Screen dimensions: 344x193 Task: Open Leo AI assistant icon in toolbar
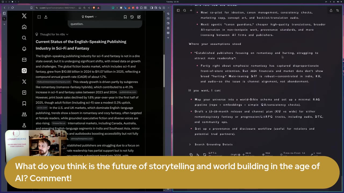[160, 8]
